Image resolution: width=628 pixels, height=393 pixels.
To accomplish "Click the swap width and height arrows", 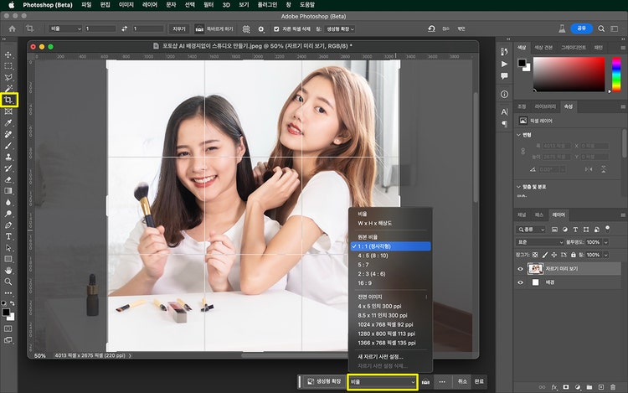I will coord(124,28).
